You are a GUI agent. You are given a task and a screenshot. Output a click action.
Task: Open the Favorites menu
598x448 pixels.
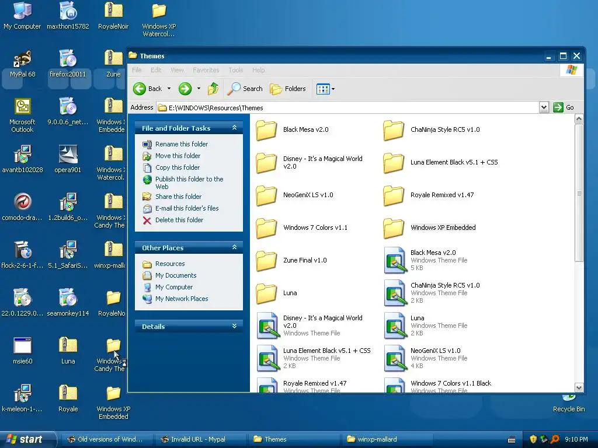tap(206, 70)
